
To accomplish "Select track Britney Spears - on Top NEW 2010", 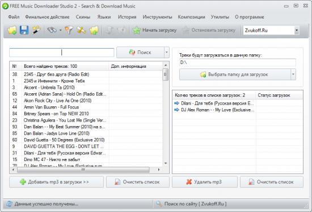I will click(86, 114).
